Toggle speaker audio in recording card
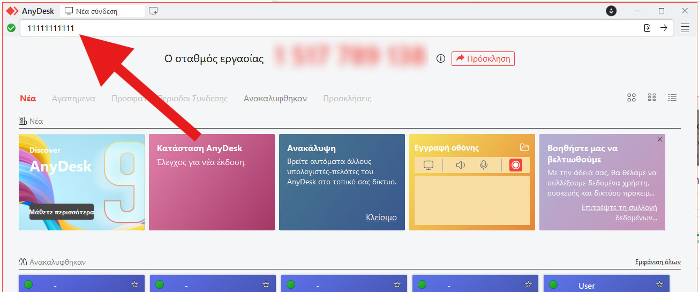 460,165
